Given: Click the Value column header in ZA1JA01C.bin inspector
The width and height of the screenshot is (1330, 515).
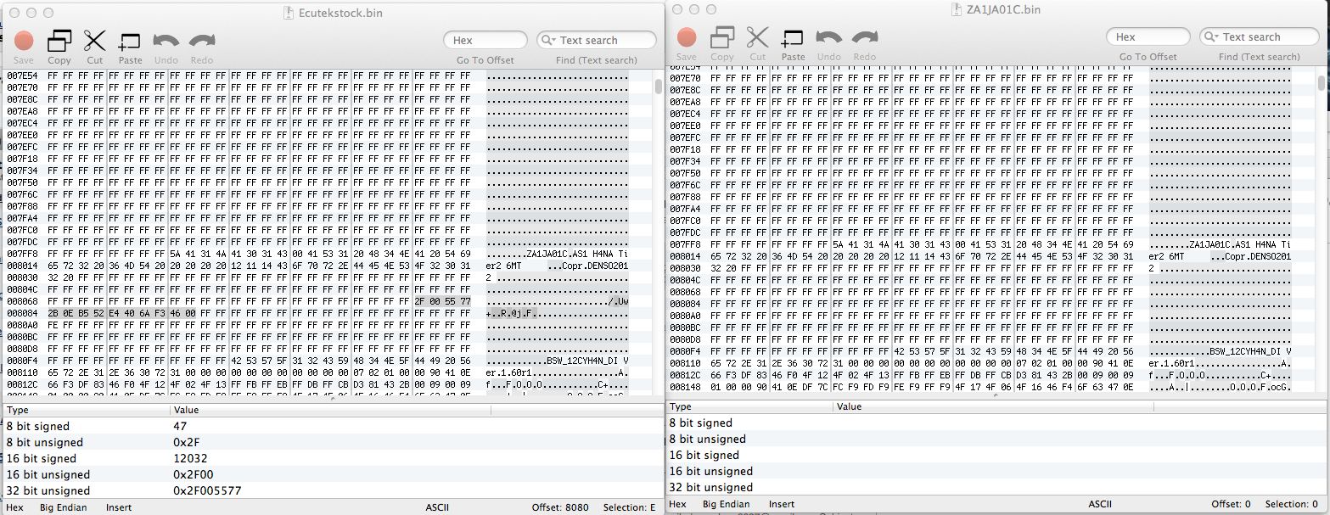Looking at the screenshot, I should pyautogui.click(x=849, y=406).
